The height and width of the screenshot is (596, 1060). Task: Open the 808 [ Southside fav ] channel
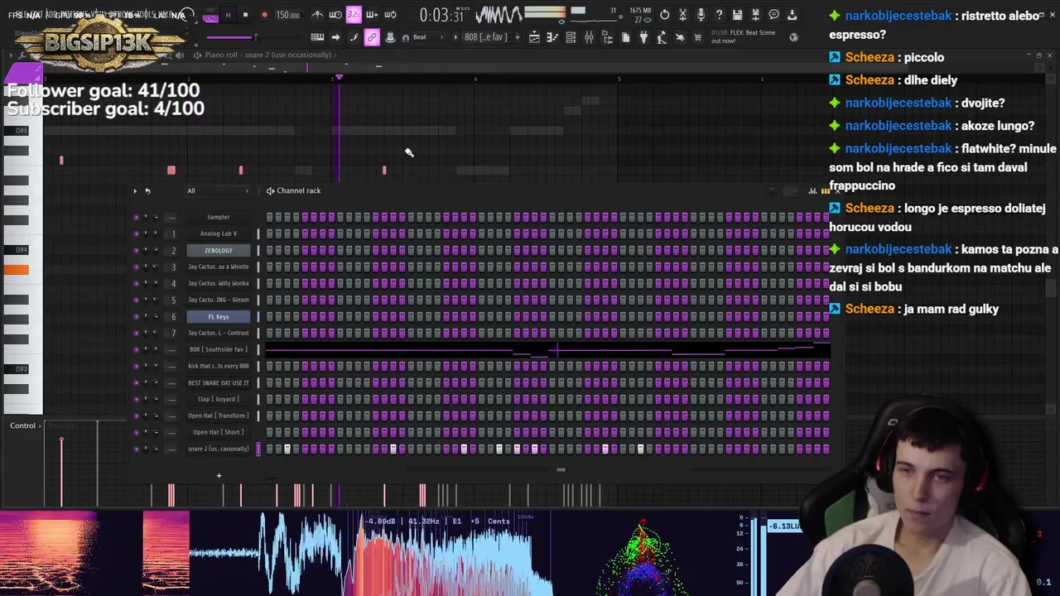(x=219, y=349)
